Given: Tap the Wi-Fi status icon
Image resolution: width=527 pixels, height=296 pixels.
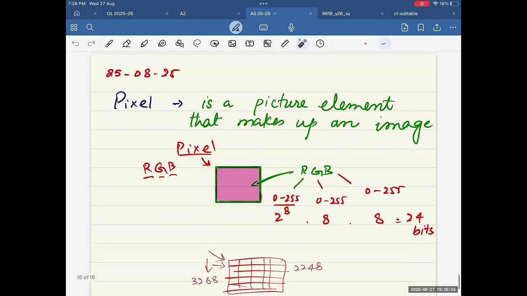Looking at the screenshot, I should coord(435,4).
